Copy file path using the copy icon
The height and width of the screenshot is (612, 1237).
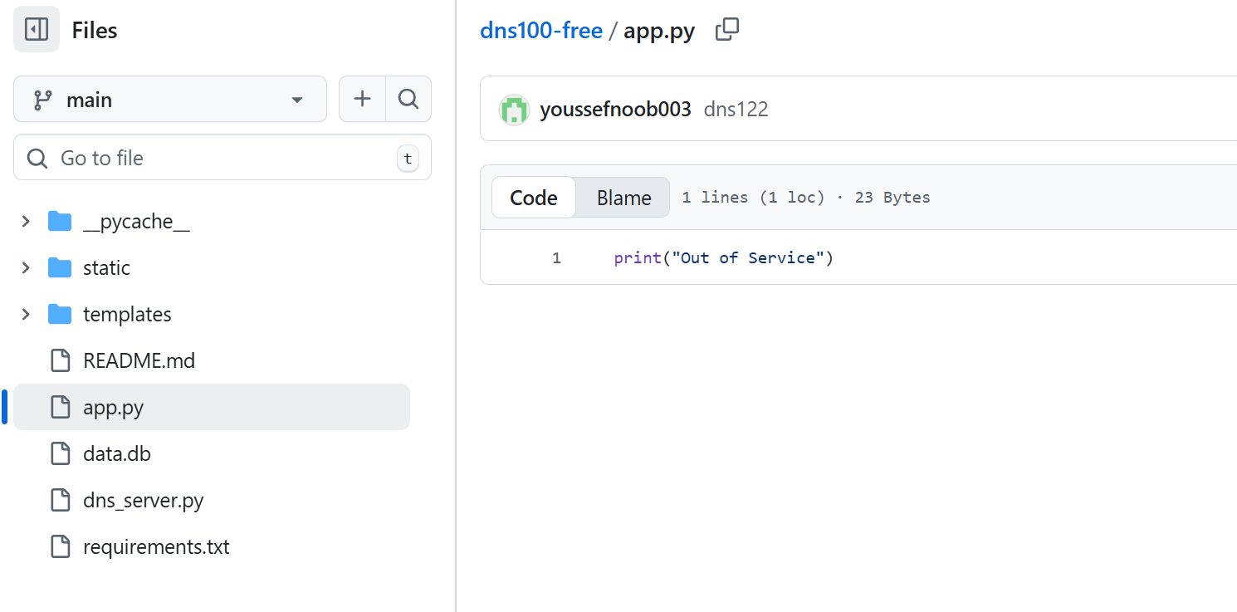tap(727, 30)
